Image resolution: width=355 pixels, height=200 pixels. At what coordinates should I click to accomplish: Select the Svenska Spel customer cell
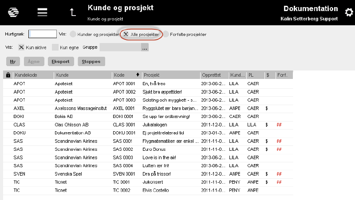(x=68, y=174)
